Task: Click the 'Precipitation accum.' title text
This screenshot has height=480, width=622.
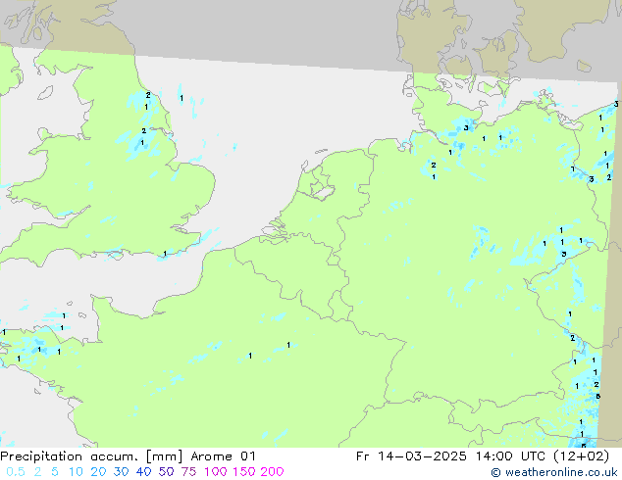Action: coord(69,456)
